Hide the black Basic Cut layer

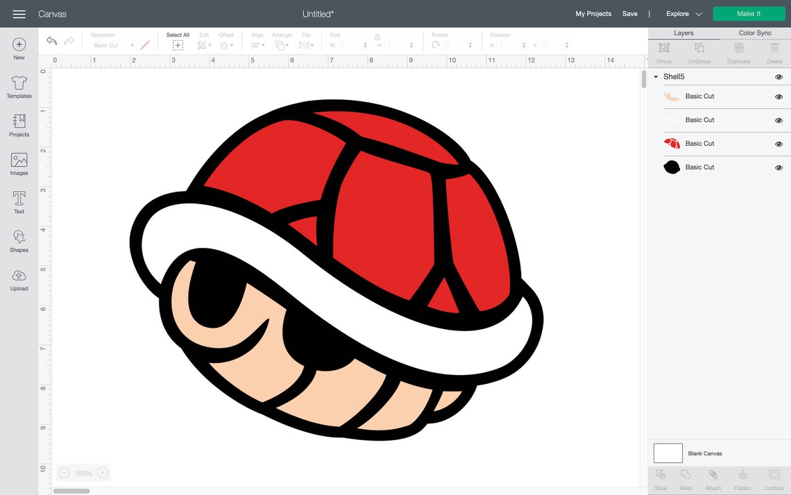[779, 167]
